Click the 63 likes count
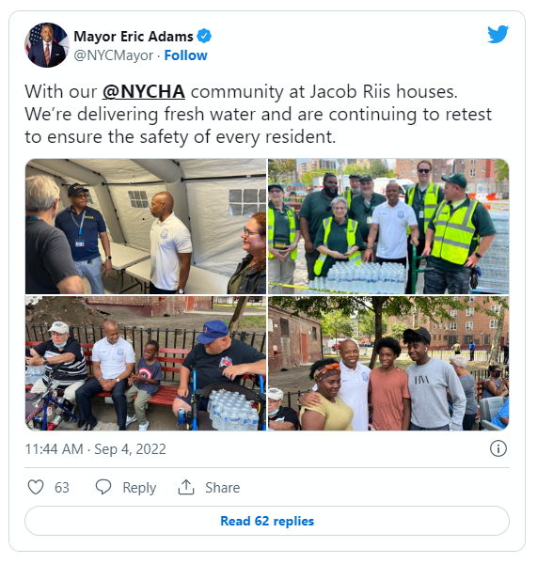Viewport: 537px width, 564px height. [61, 487]
